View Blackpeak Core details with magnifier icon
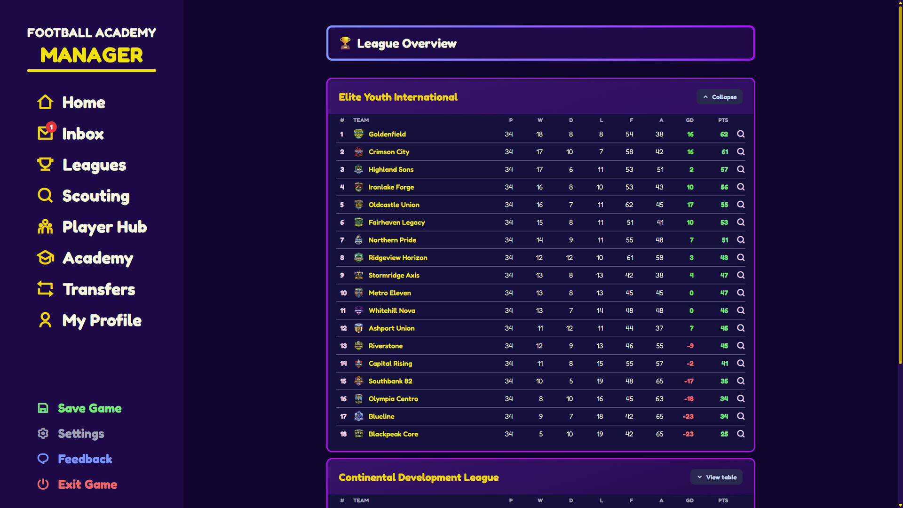Viewport: 903px width, 508px height. (741, 434)
